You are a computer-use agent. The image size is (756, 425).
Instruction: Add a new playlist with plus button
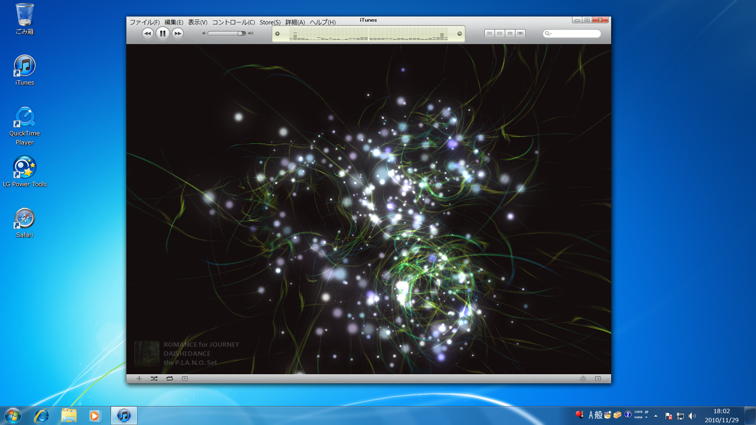point(139,378)
